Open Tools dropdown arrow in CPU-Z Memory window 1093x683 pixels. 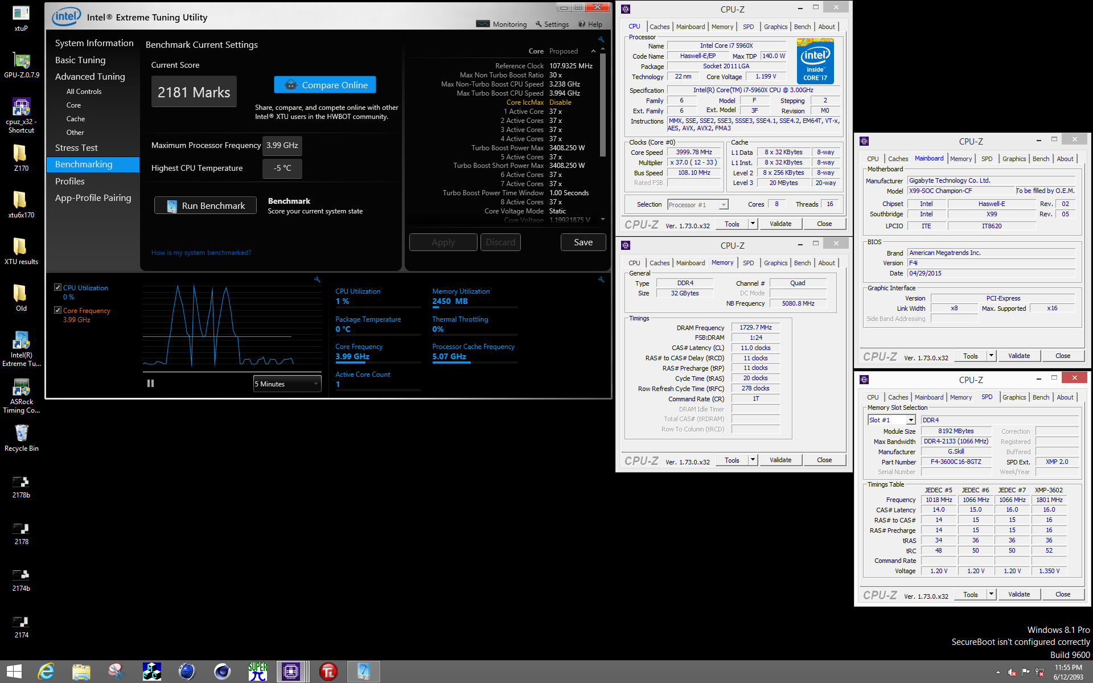[x=753, y=460]
